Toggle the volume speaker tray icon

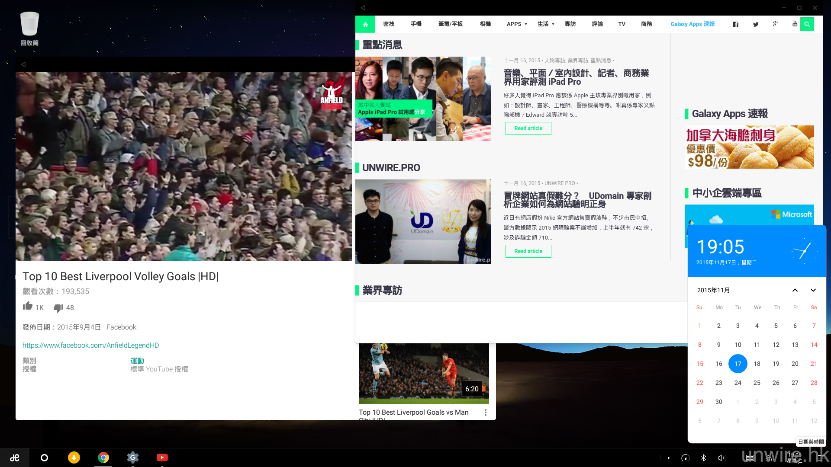coord(721,458)
